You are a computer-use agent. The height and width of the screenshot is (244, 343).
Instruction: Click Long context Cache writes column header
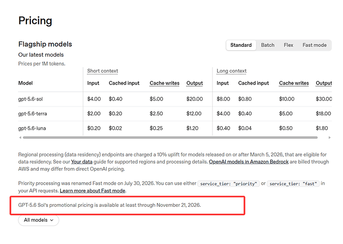pos(294,83)
